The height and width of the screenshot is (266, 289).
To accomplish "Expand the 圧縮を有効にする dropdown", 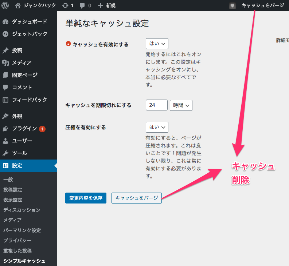I will 157,127.
